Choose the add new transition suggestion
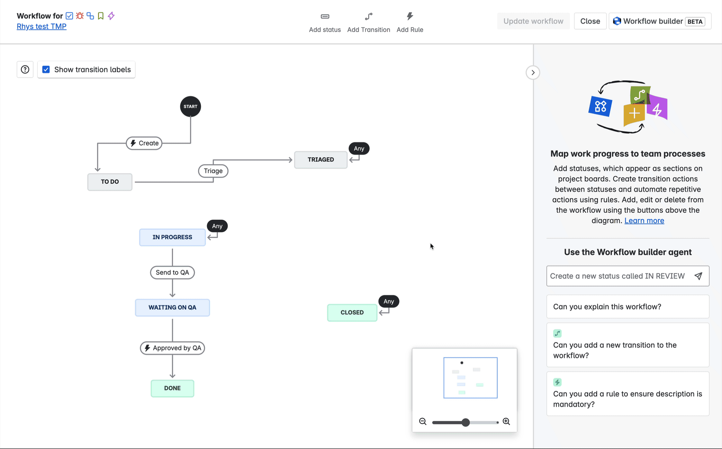This screenshot has width=722, height=449. (x=627, y=345)
